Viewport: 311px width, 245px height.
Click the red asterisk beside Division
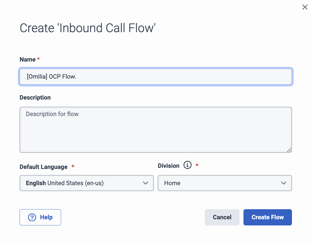(x=197, y=166)
